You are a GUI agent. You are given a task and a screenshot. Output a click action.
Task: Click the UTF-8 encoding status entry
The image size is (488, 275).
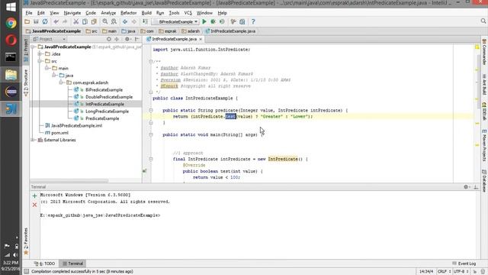pos(461,272)
